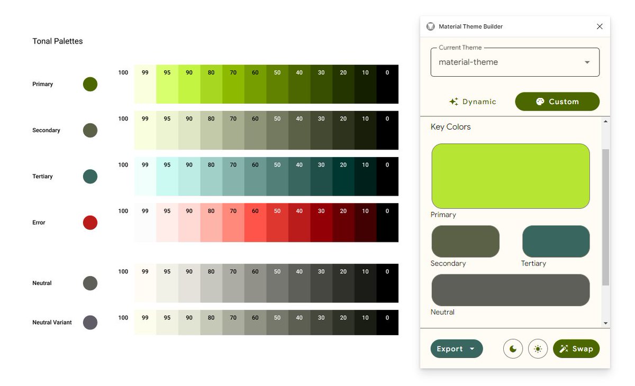
Task: Select Error tone 60 swatch
Action: pyautogui.click(x=255, y=223)
